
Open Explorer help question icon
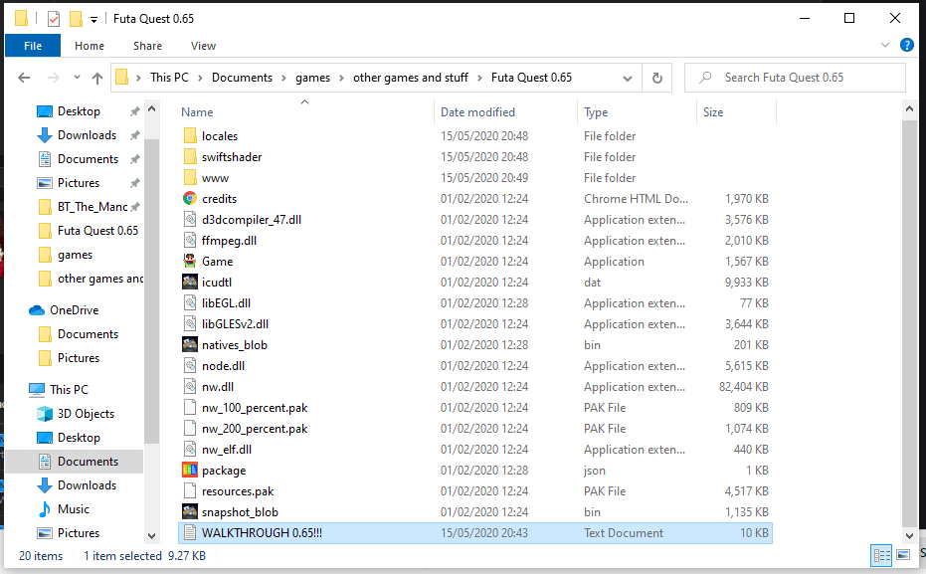coord(906,45)
